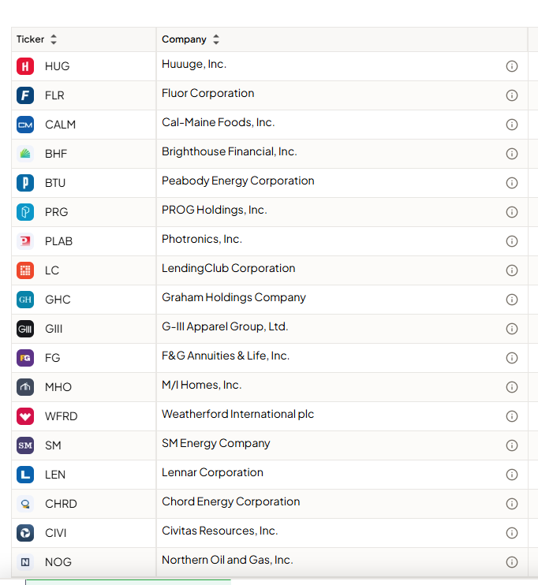View info icon for Photronics, Inc.
Screen dimensions: 538x585
point(511,241)
